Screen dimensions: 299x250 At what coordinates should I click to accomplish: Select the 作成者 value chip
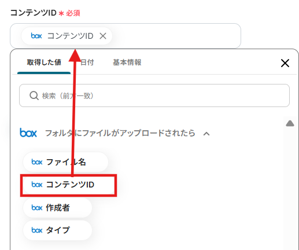point(57,208)
